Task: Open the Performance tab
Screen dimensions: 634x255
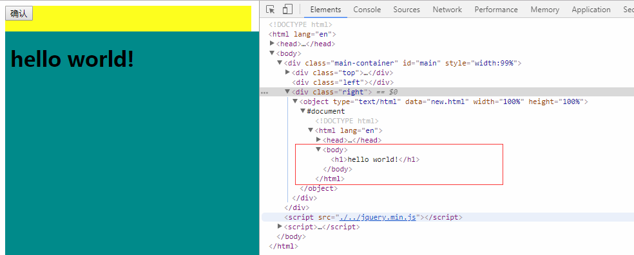Action: [496, 10]
